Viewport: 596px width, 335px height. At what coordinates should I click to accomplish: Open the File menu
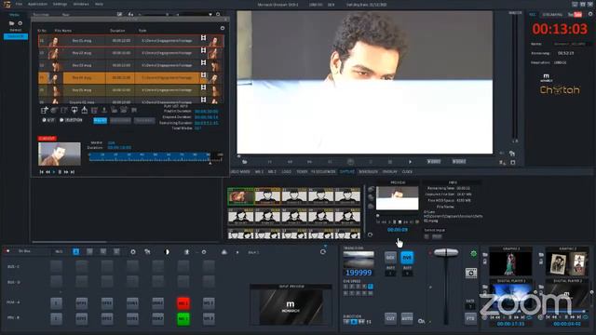(x=19, y=4)
